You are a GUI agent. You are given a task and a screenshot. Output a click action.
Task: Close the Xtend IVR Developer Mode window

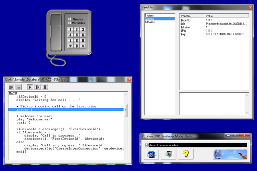click(x=244, y=135)
